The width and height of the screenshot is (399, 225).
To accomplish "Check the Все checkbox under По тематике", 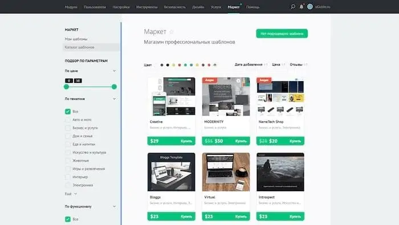I will [x=68, y=111].
